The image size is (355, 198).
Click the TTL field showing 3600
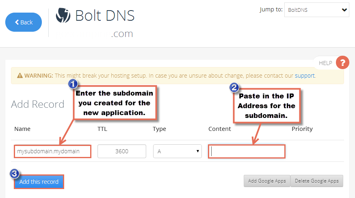coord(122,151)
